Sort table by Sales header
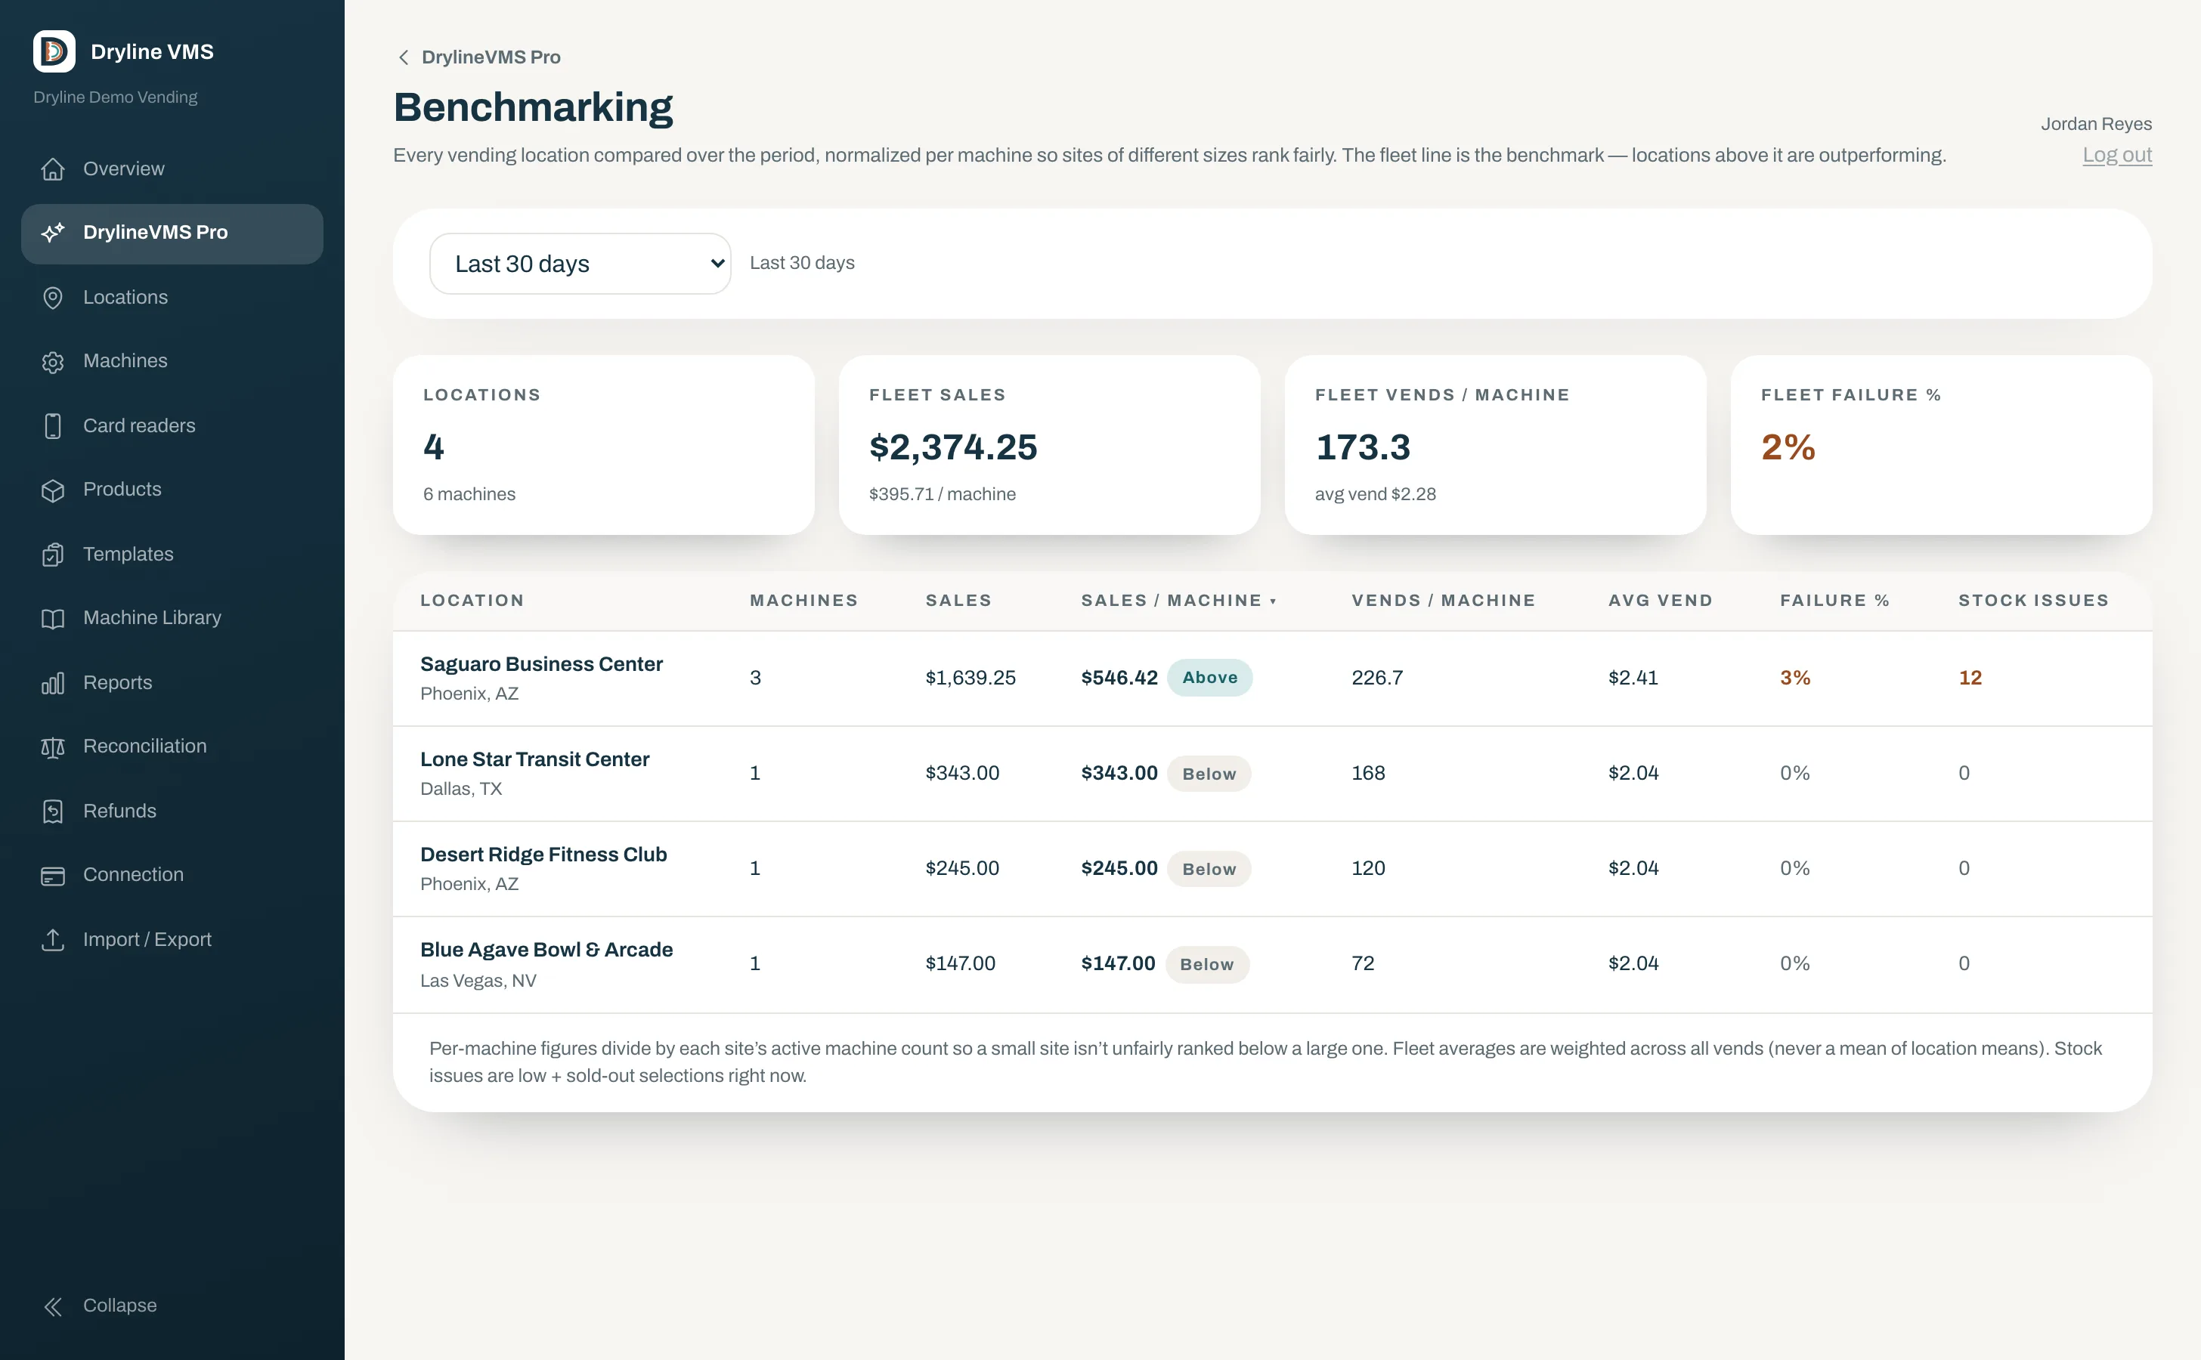Screen dimensions: 2201x1360 coord(958,601)
